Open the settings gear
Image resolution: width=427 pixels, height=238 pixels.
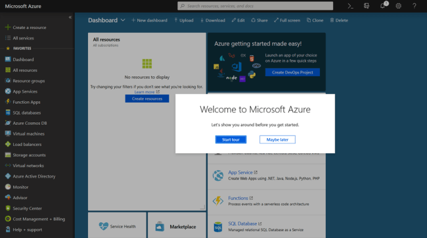398,6
